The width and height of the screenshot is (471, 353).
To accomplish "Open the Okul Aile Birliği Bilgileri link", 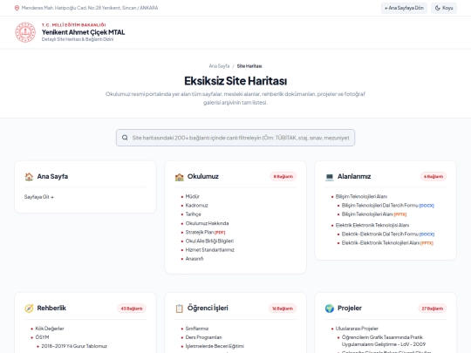I will (x=209, y=241).
